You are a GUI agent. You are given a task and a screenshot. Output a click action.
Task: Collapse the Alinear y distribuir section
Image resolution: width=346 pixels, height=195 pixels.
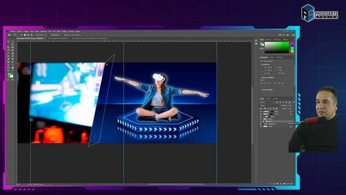coord(261,77)
